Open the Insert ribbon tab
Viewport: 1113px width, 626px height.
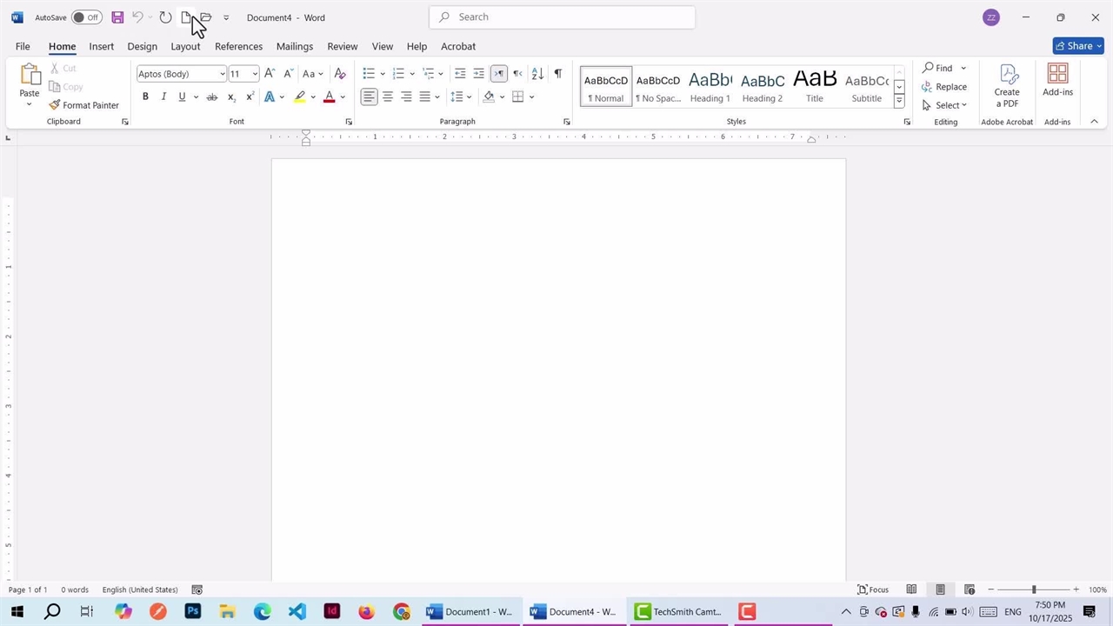click(x=101, y=46)
